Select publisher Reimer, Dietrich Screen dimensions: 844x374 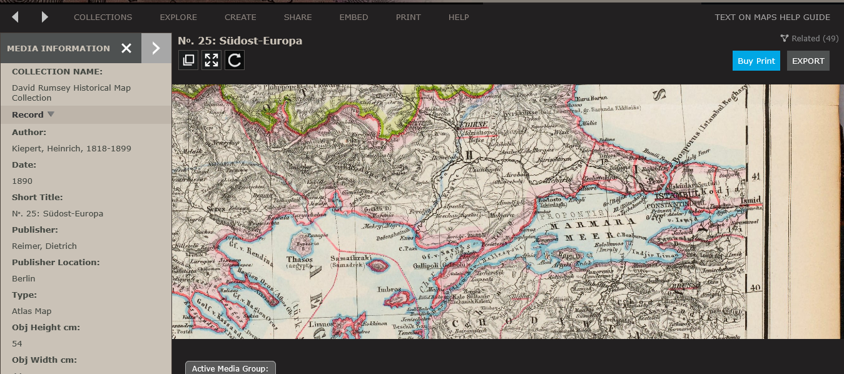click(44, 246)
